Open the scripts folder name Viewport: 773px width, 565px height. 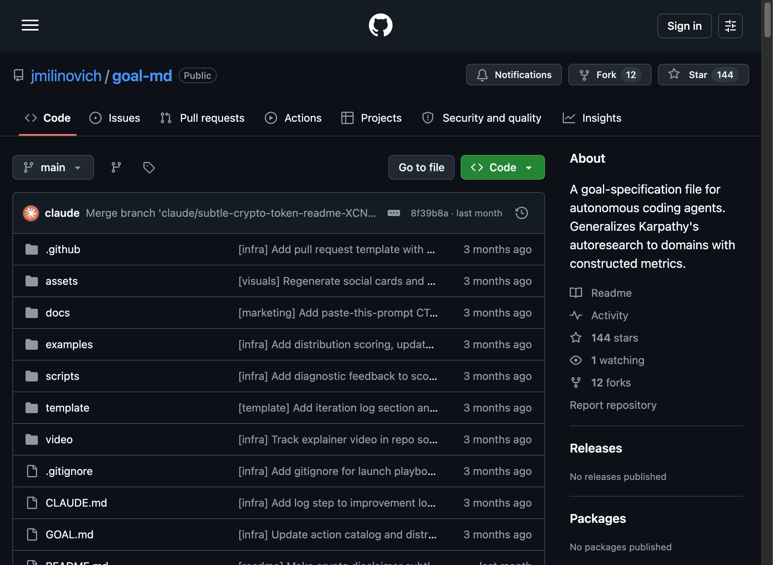62,376
